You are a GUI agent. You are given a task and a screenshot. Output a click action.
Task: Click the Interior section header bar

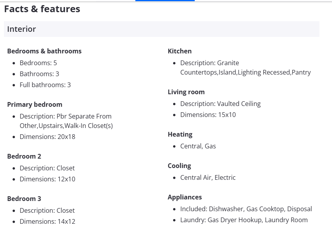tap(161, 29)
